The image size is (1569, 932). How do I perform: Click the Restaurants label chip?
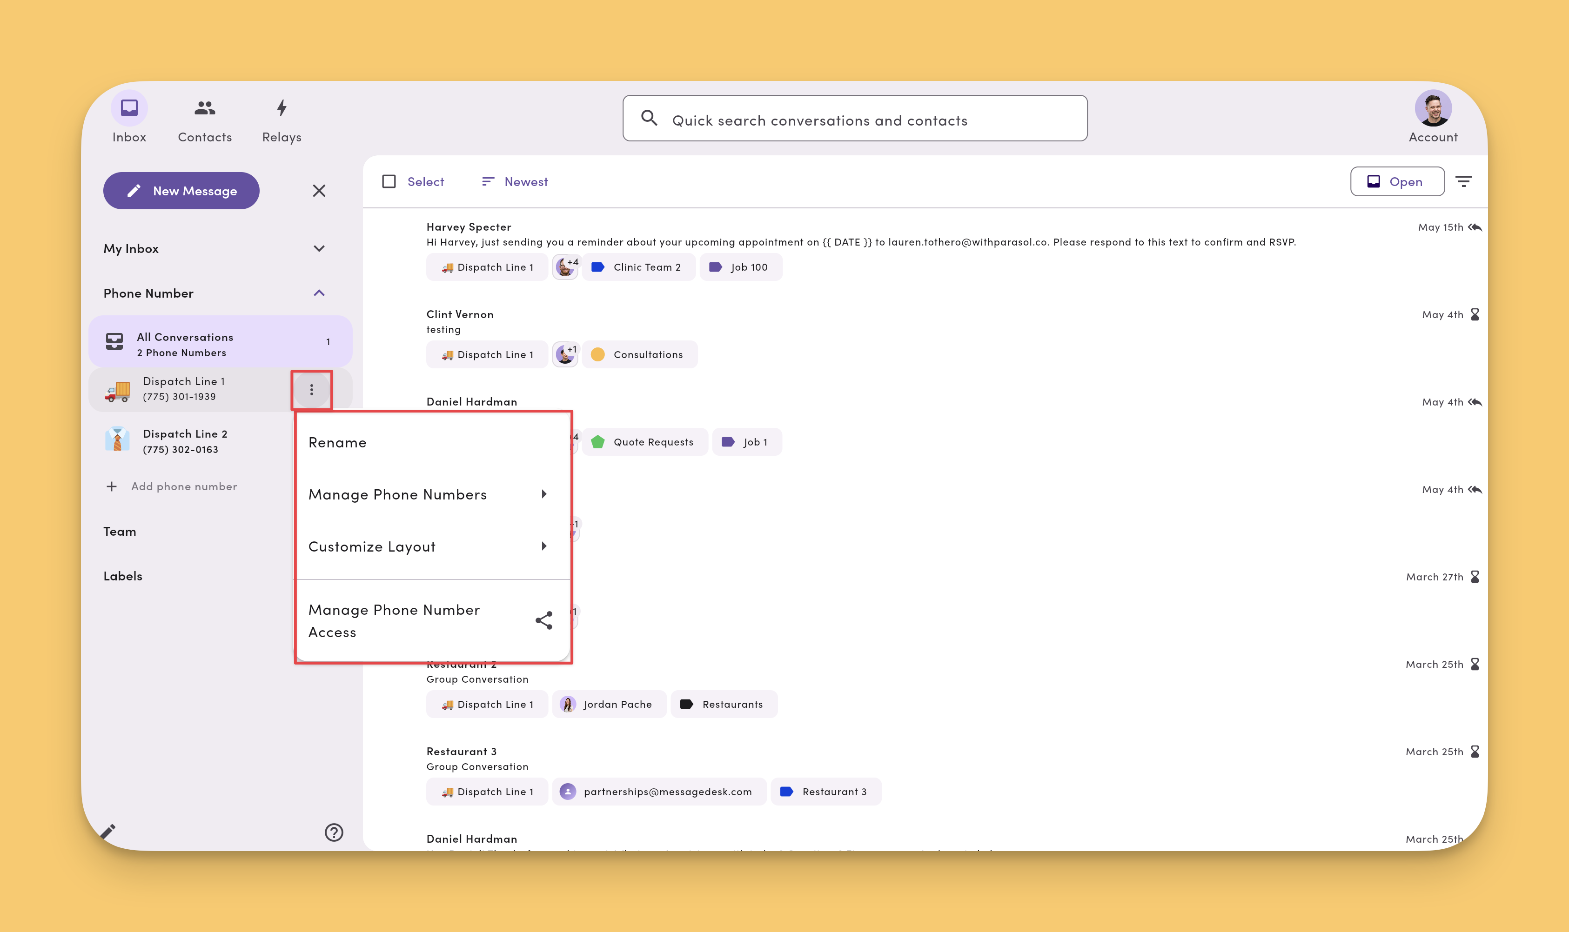[x=724, y=704]
